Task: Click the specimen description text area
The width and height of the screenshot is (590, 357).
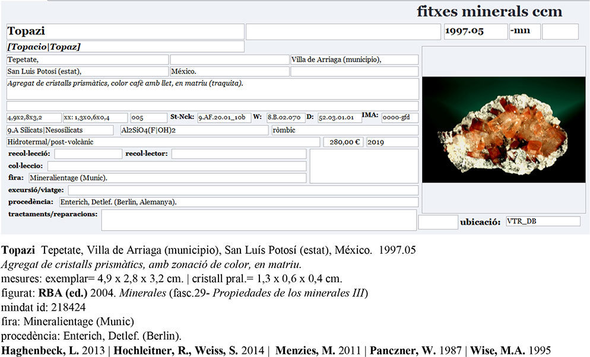Action: [x=212, y=89]
